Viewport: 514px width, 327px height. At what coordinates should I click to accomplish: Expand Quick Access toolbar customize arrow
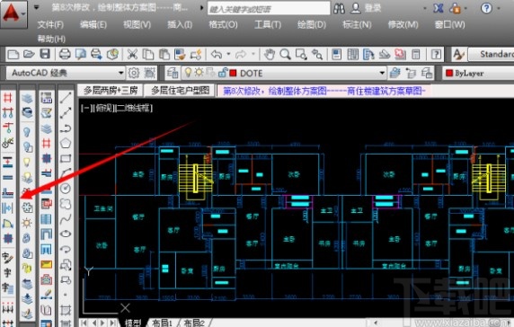(36, 7)
